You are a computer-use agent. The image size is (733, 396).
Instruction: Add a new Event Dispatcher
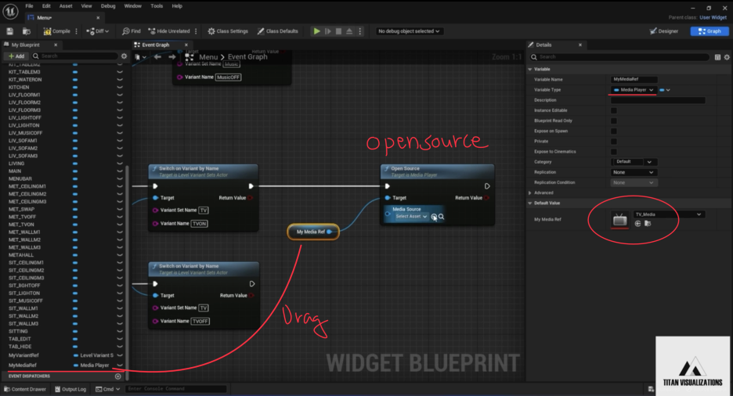point(117,376)
